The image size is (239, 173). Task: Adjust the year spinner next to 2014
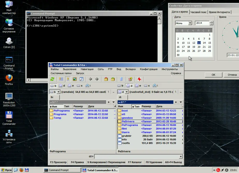[211, 23]
